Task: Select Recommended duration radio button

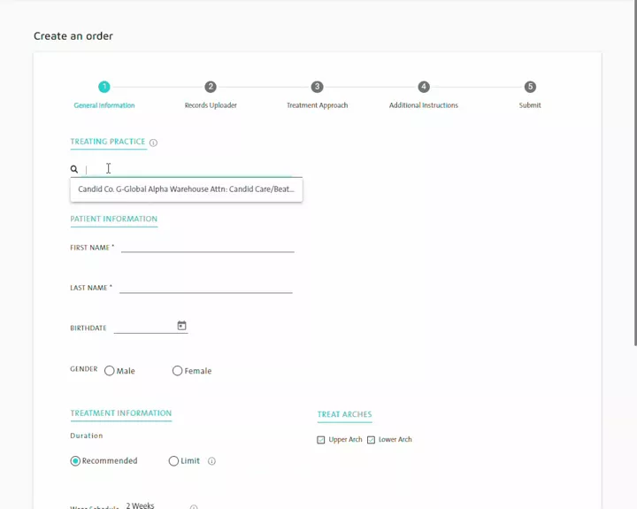Action: tap(75, 461)
